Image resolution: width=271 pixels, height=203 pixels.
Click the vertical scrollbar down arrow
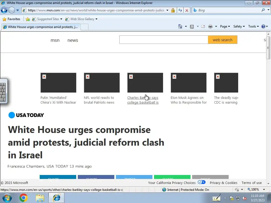click(268, 183)
